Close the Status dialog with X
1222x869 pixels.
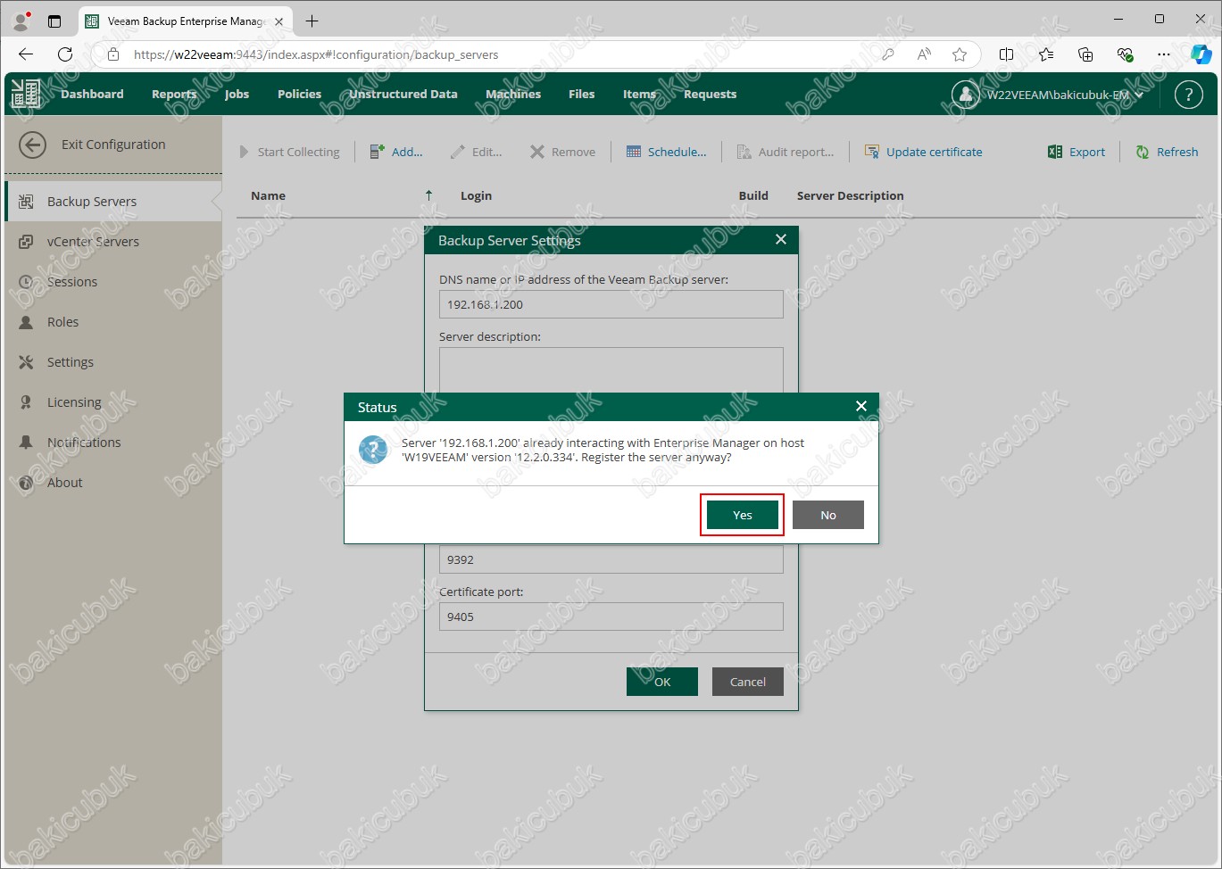[x=861, y=406]
